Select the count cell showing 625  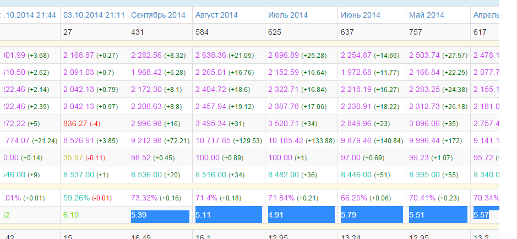(301, 32)
